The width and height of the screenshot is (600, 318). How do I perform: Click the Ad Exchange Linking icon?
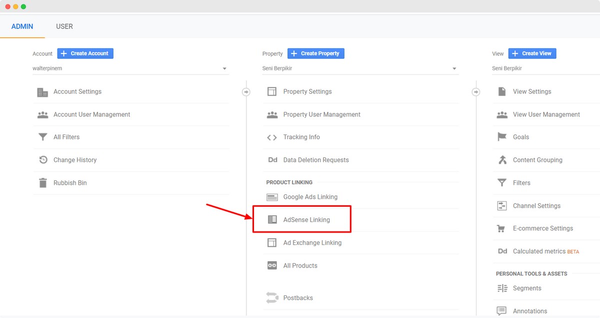point(272,243)
